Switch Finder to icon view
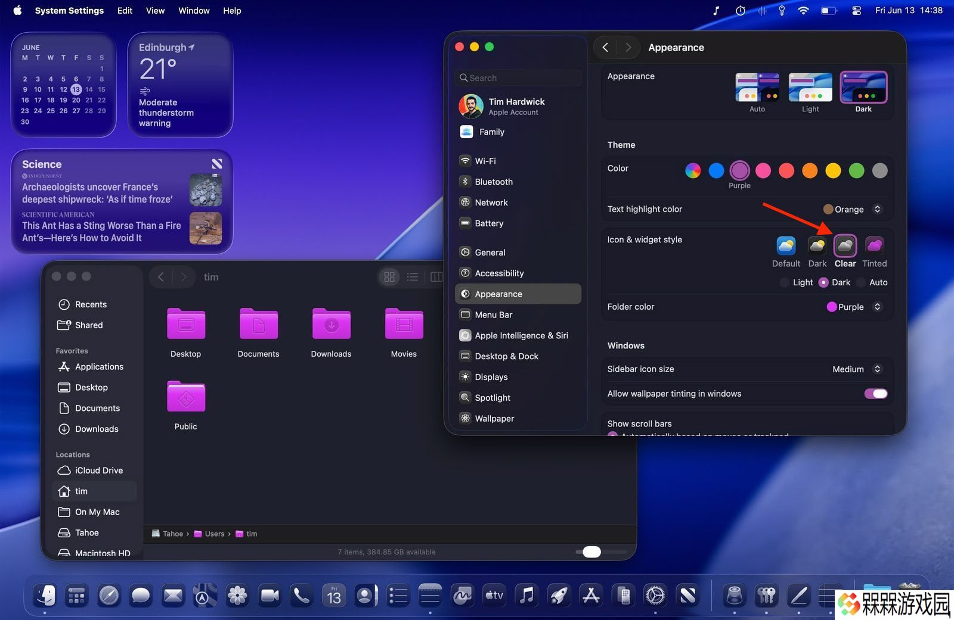The height and width of the screenshot is (620, 954). pos(389,277)
